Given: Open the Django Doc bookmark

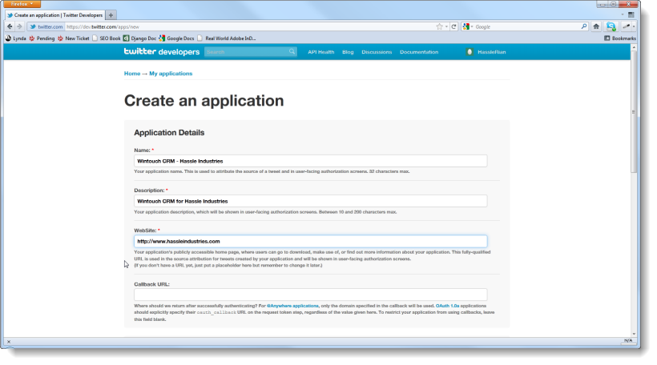Looking at the screenshot, I should pos(139,38).
